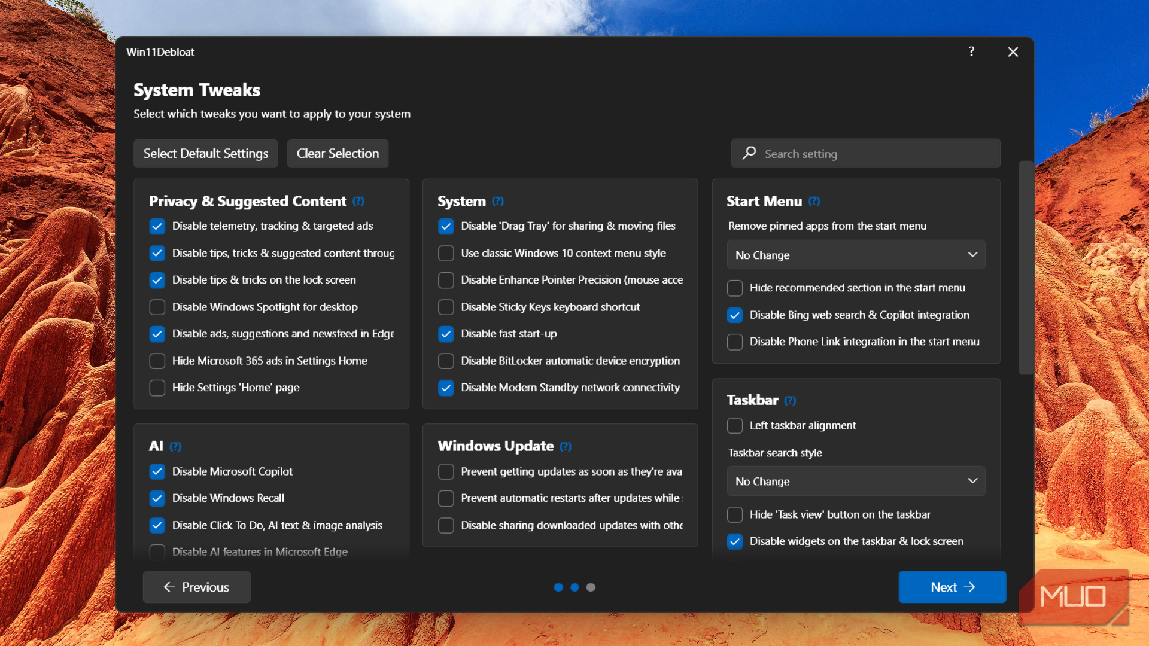The image size is (1149, 646).
Task: Check Disable Enhance Pointer Precision option
Action: [446, 280]
